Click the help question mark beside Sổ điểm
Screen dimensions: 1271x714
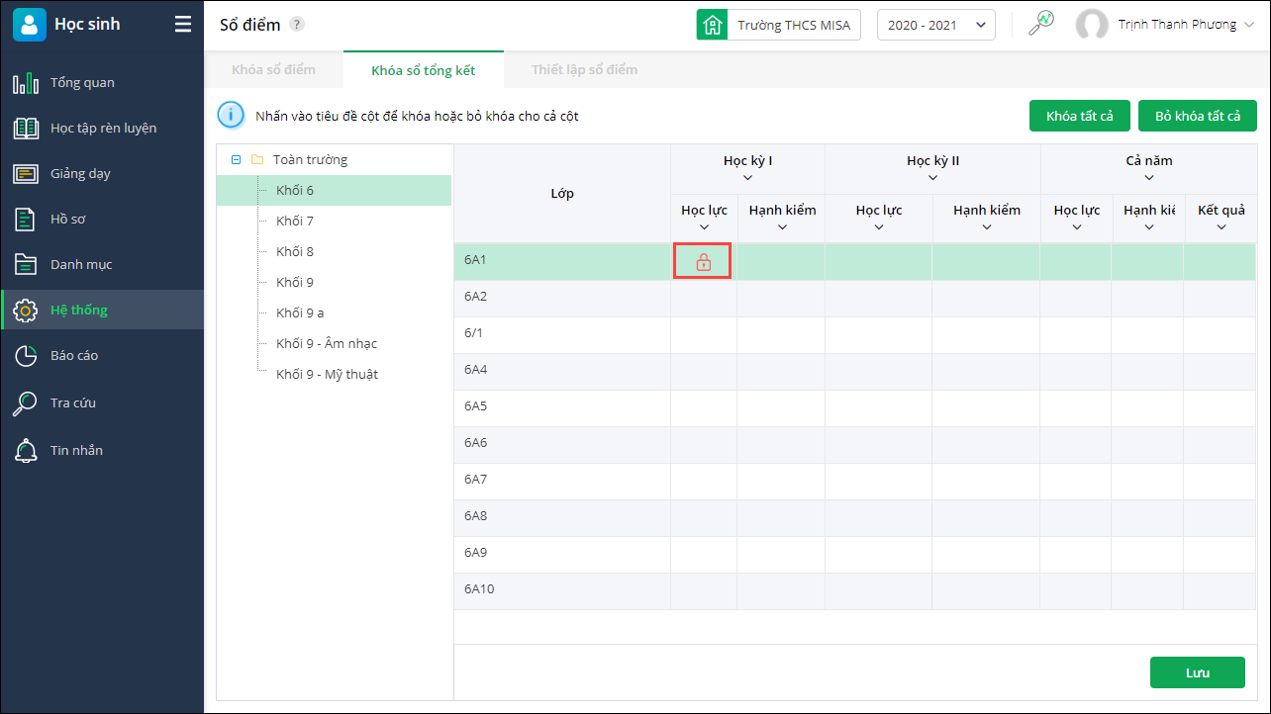[x=297, y=25]
